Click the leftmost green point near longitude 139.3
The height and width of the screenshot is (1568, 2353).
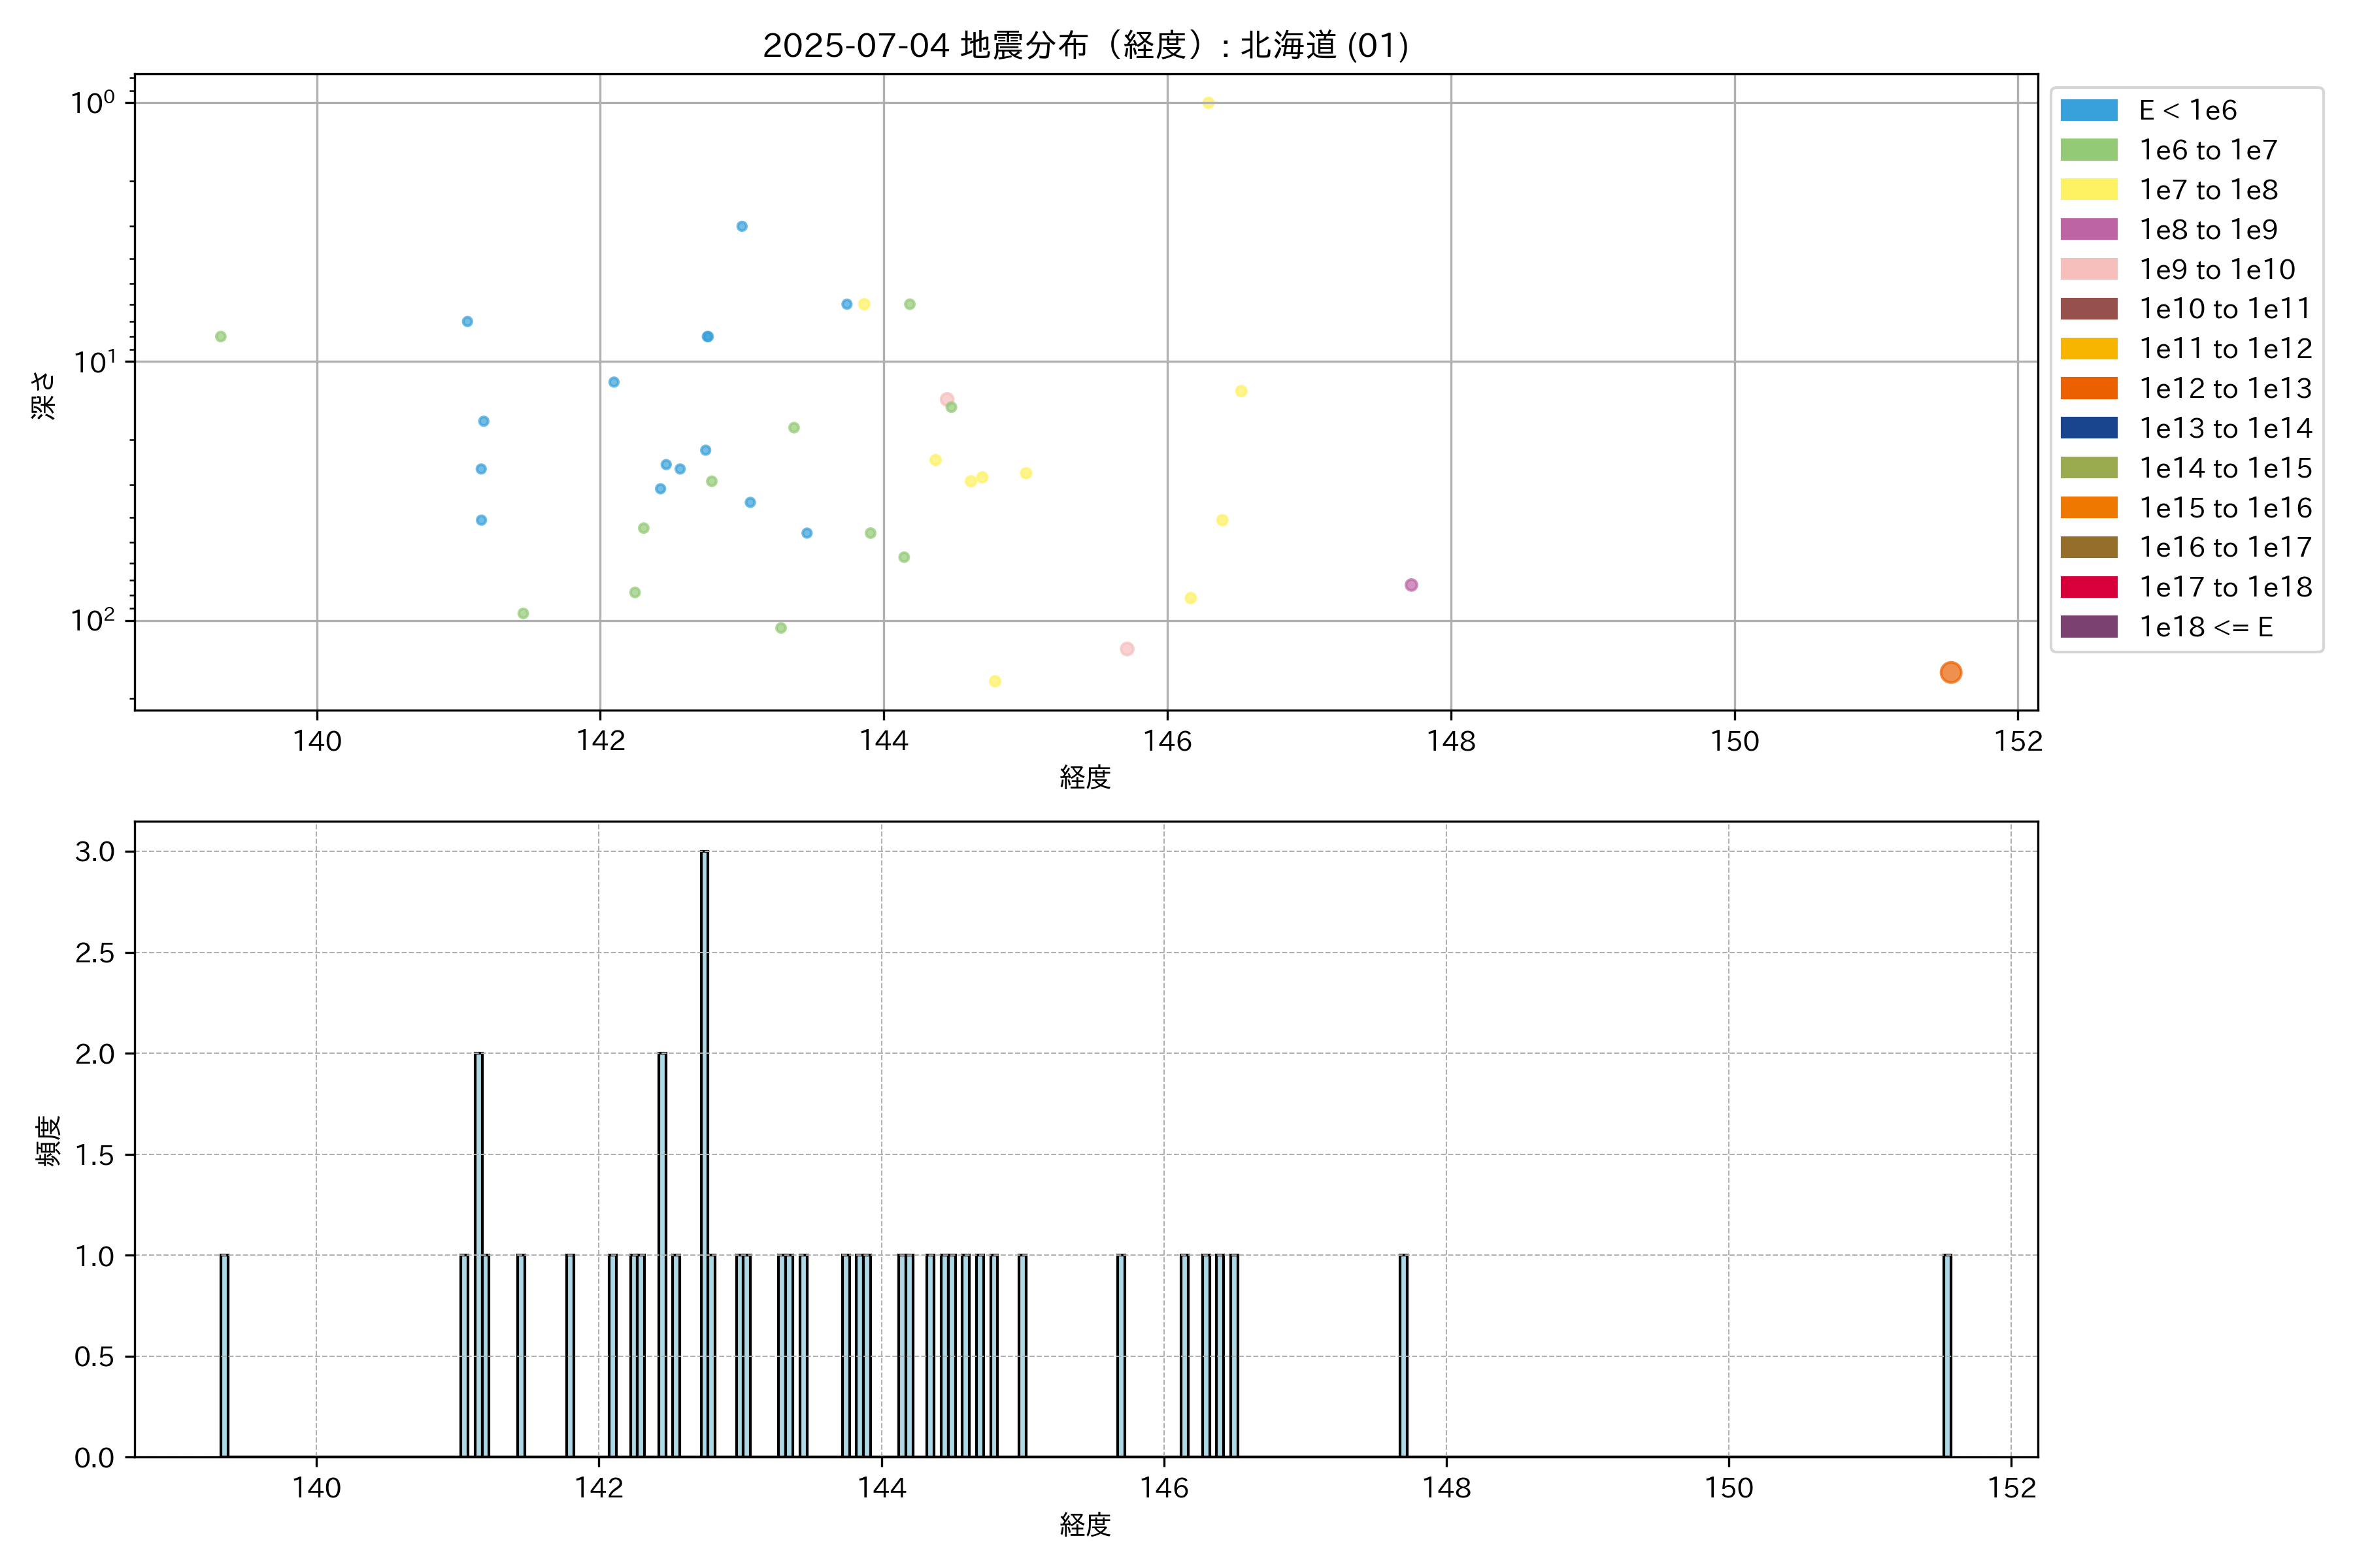point(220,337)
